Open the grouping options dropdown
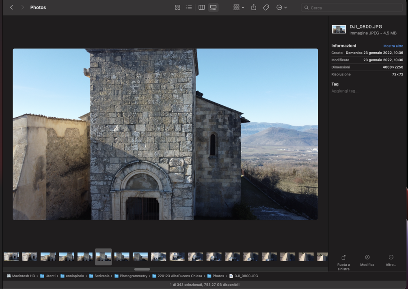This screenshot has height=289, width=408. (x=239, y=8)
